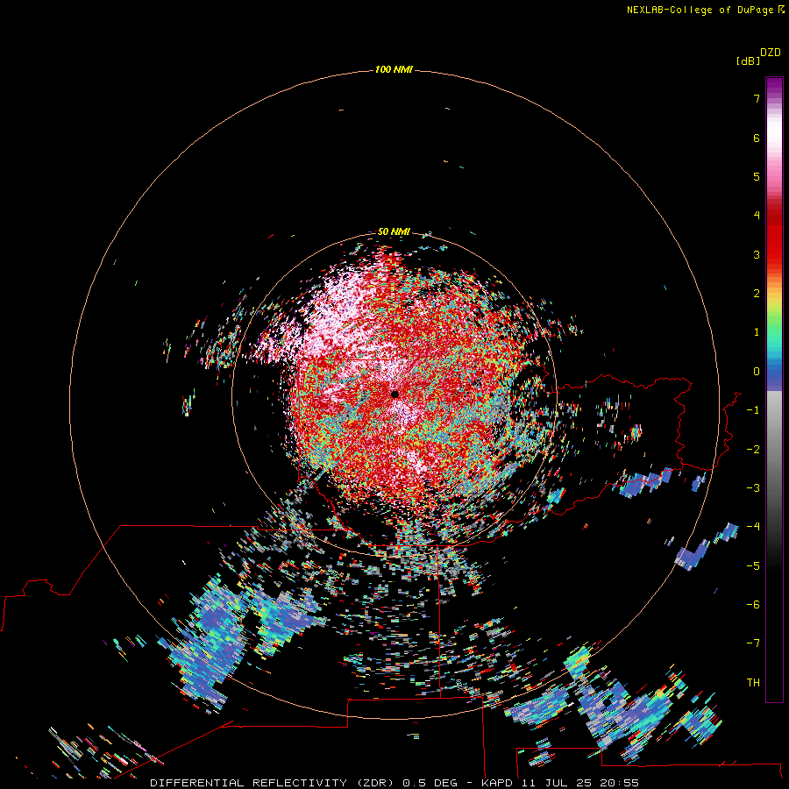
Task: Click the DZD label above the color bar
Action: click(x=771, y=53)
